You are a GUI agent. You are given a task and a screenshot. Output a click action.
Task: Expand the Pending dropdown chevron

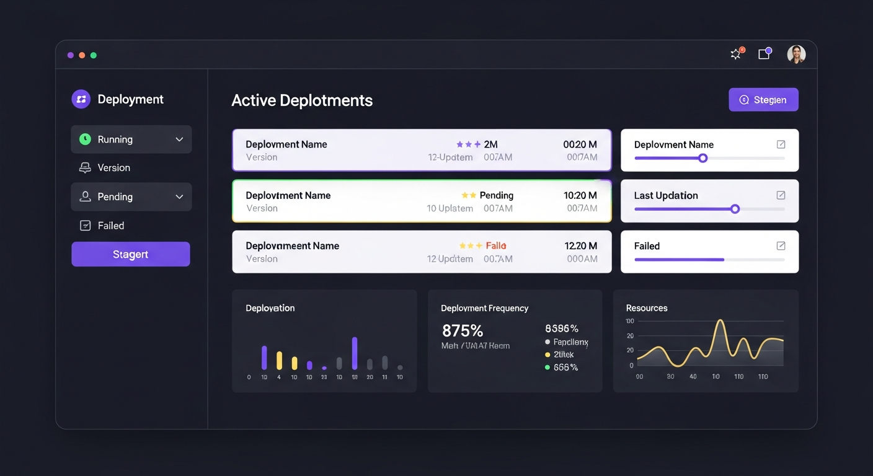pyautogui.click(x=179, y=196)
